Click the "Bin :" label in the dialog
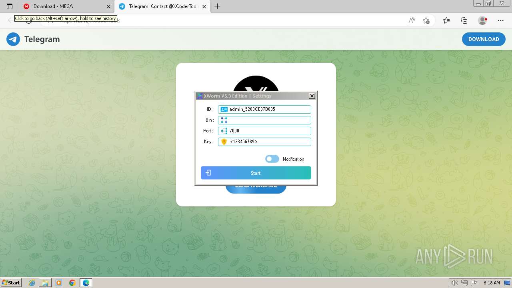 tap(210, 120)
